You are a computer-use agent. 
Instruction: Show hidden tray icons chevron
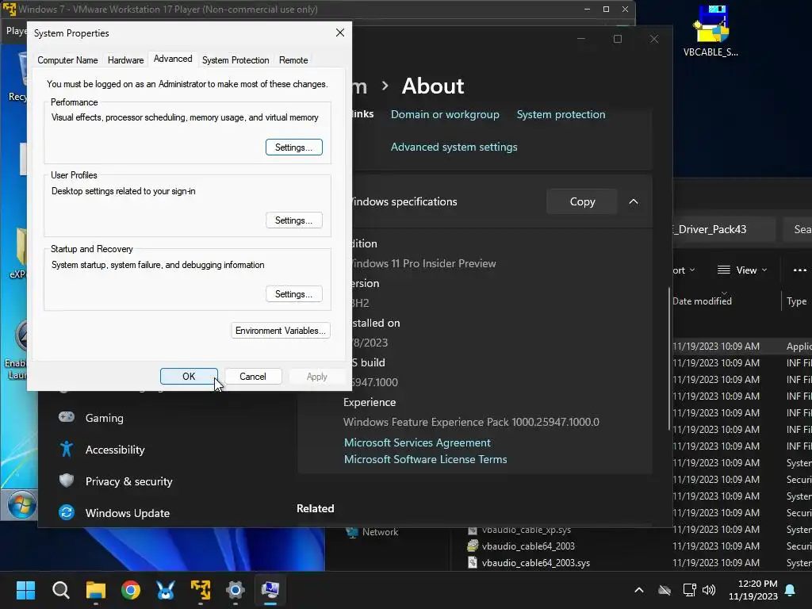639,590
